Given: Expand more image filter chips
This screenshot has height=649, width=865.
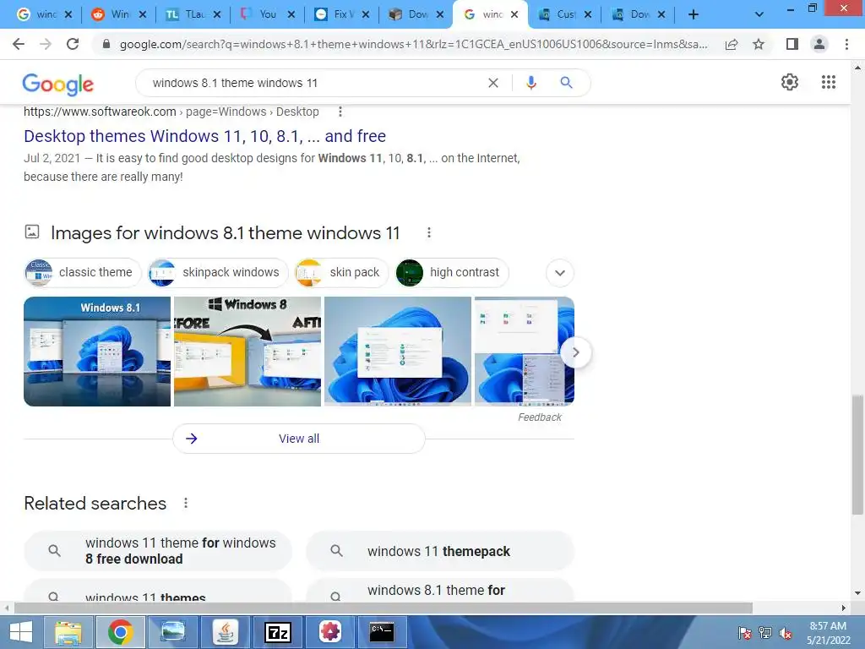Looking at the screenshot, I should (x=560, y=273).
